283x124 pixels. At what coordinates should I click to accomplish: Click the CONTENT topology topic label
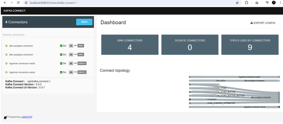[211, 99]
